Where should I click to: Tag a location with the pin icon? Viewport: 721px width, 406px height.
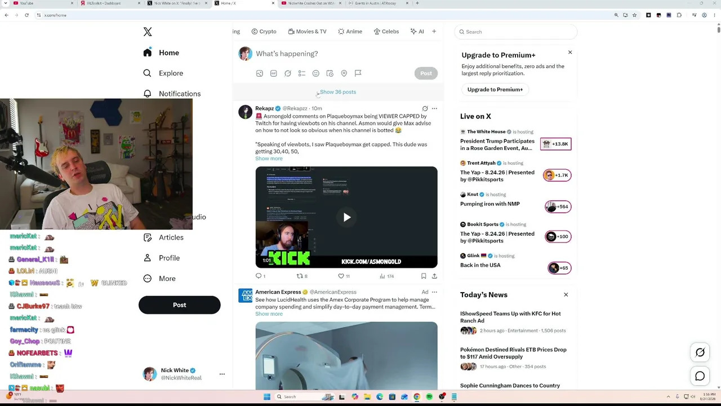click(344, 73)
